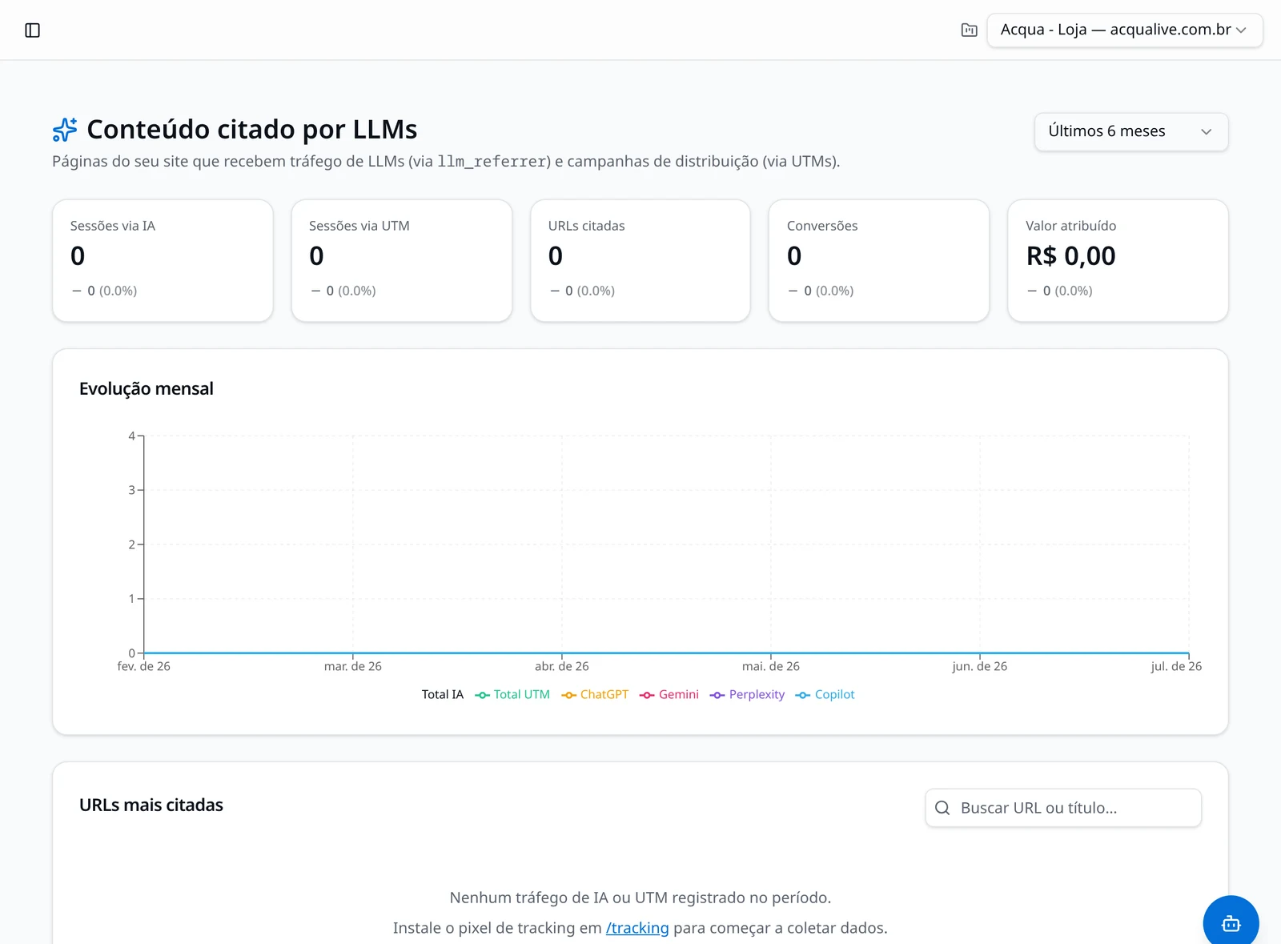1281x944 pixels.
Task: Click the mar. de 26 axis label
Action: tap(352, 666)
